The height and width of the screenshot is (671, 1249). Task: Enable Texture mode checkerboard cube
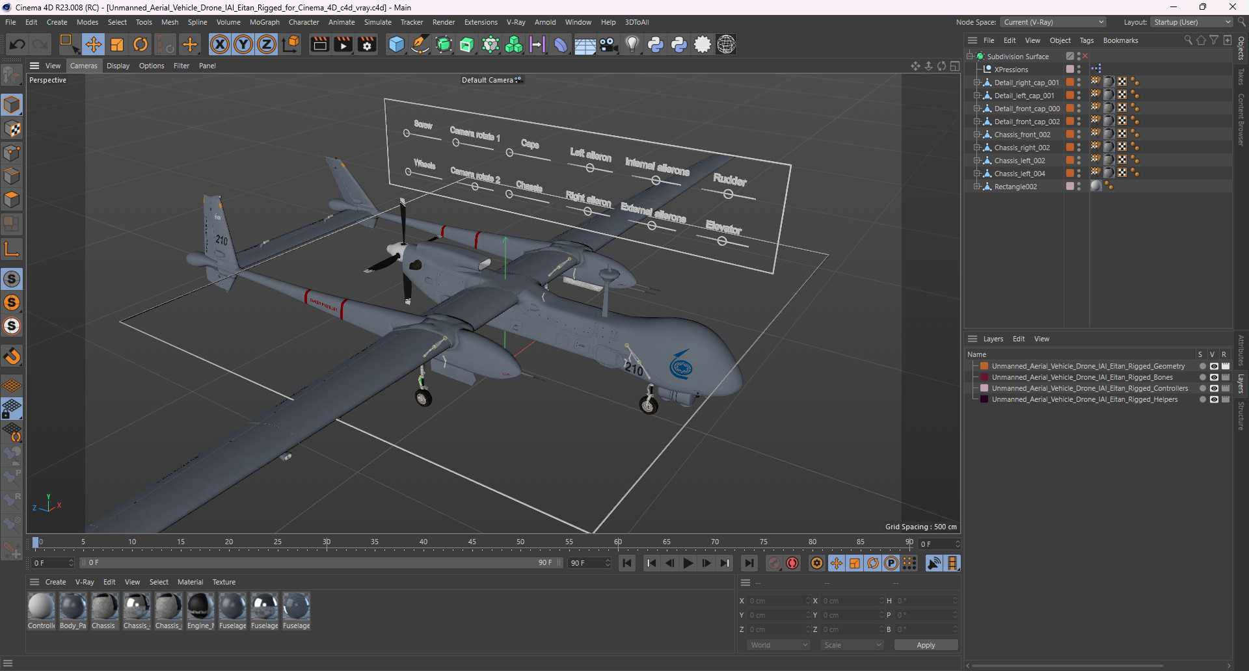[x=12, y=129]
